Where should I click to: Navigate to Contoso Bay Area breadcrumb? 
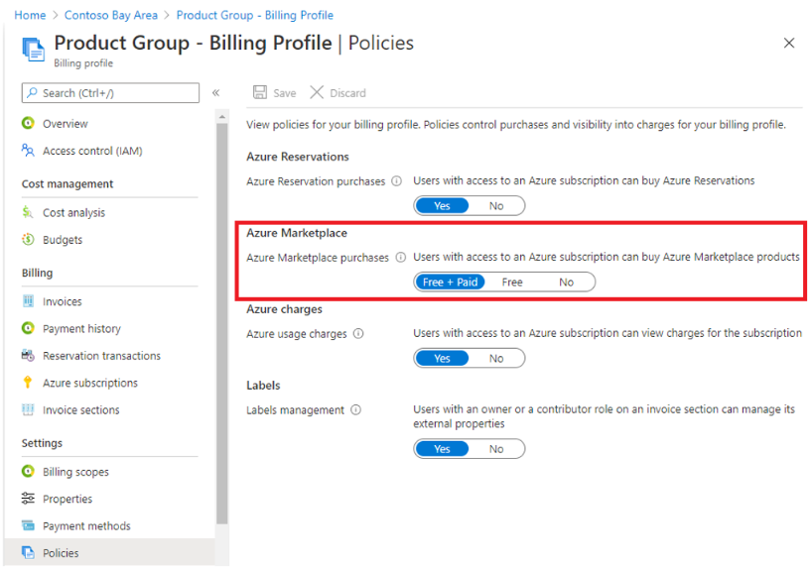coord(110,16)
